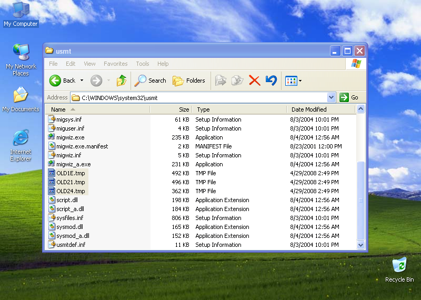Toggle the Folders pane button
This screenshot has height=300, width=421.
(189, 81)
